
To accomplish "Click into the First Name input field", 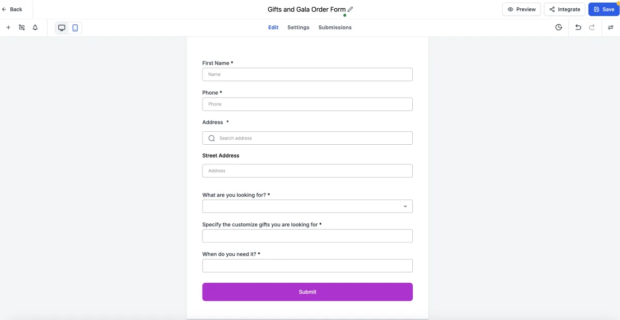I will pos(307,74).
